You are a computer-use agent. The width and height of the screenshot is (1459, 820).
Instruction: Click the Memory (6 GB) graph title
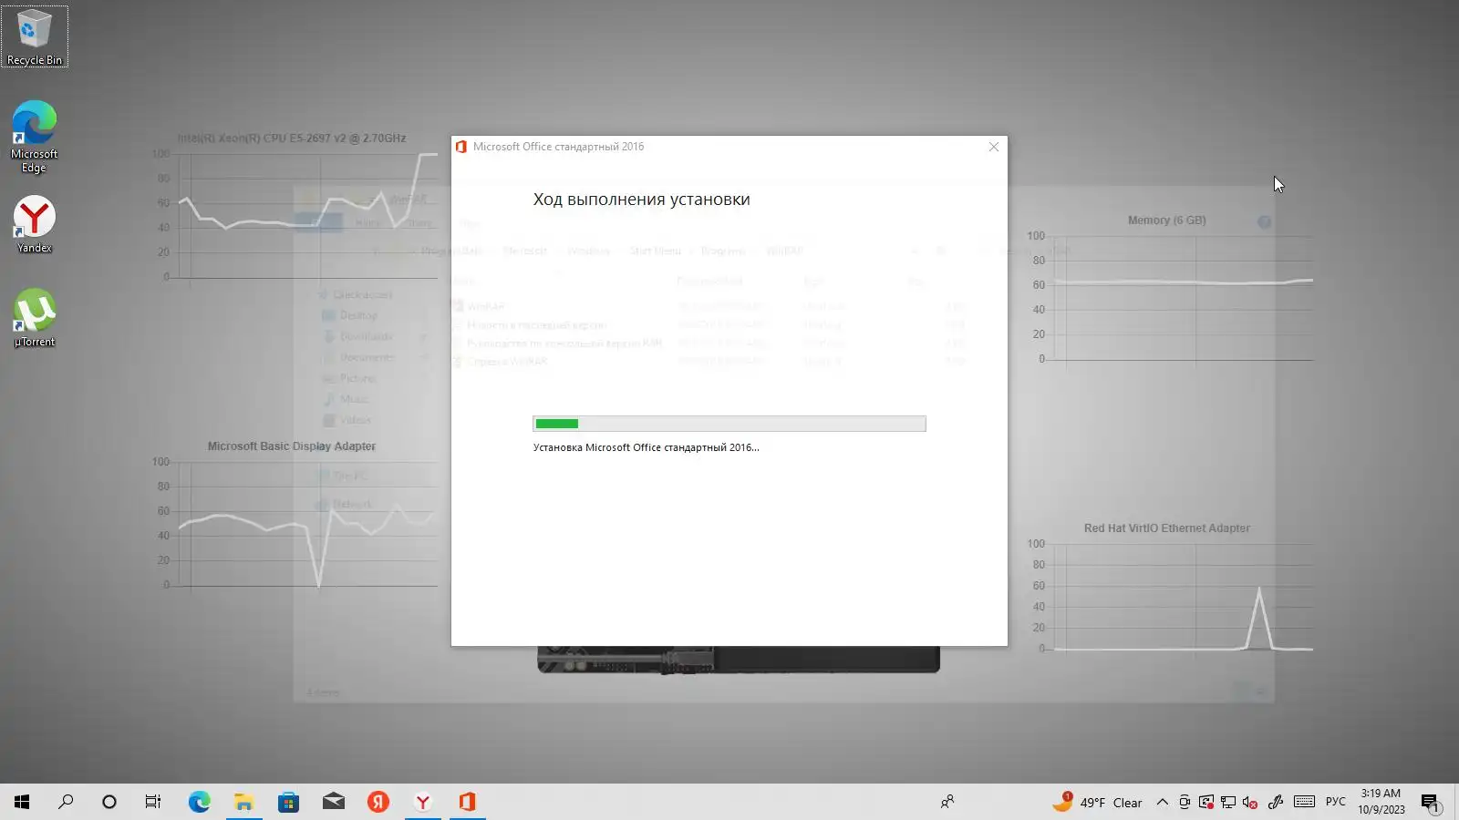click(1166, 220)
